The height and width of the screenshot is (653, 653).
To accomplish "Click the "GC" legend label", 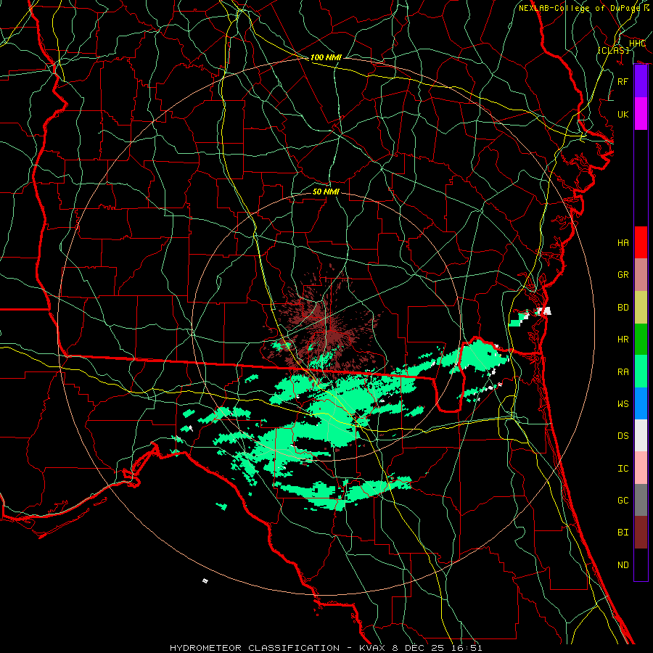I will 623,501.
